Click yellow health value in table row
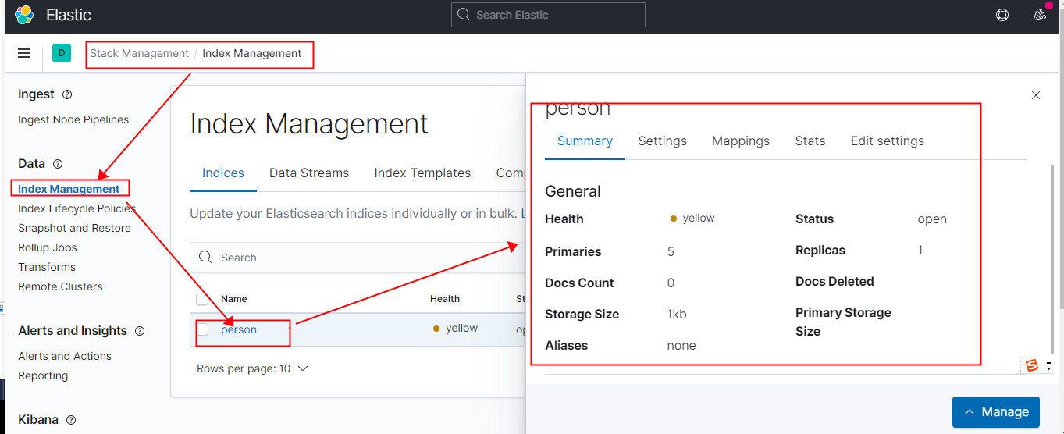This screenshot has width=1064, height=434. (455, 329)
